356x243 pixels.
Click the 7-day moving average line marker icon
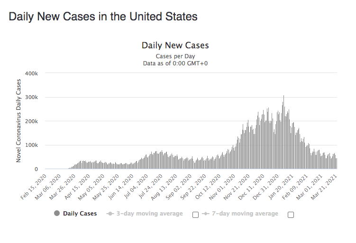pyautogui.click(x=206, y=214)
